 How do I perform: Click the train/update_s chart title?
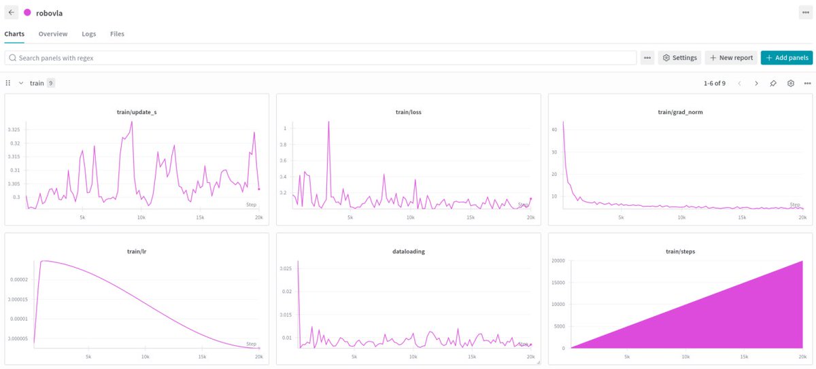pyautogui.click(x=137, y=112)
